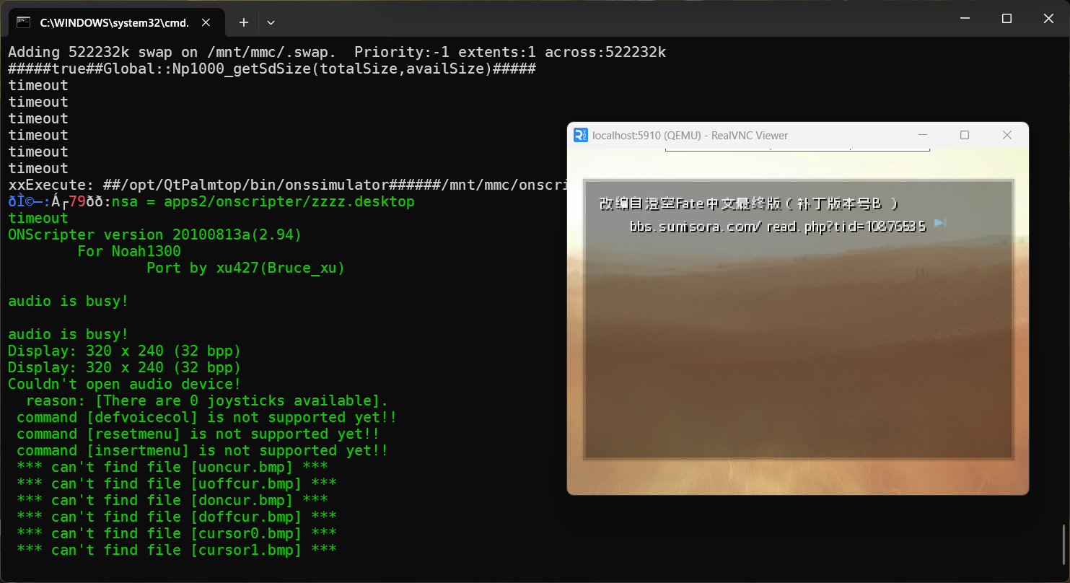The image size is (1070, 583).
Task: Click the '[defvoicecol] is not supported' line
Action: [207, 417]
